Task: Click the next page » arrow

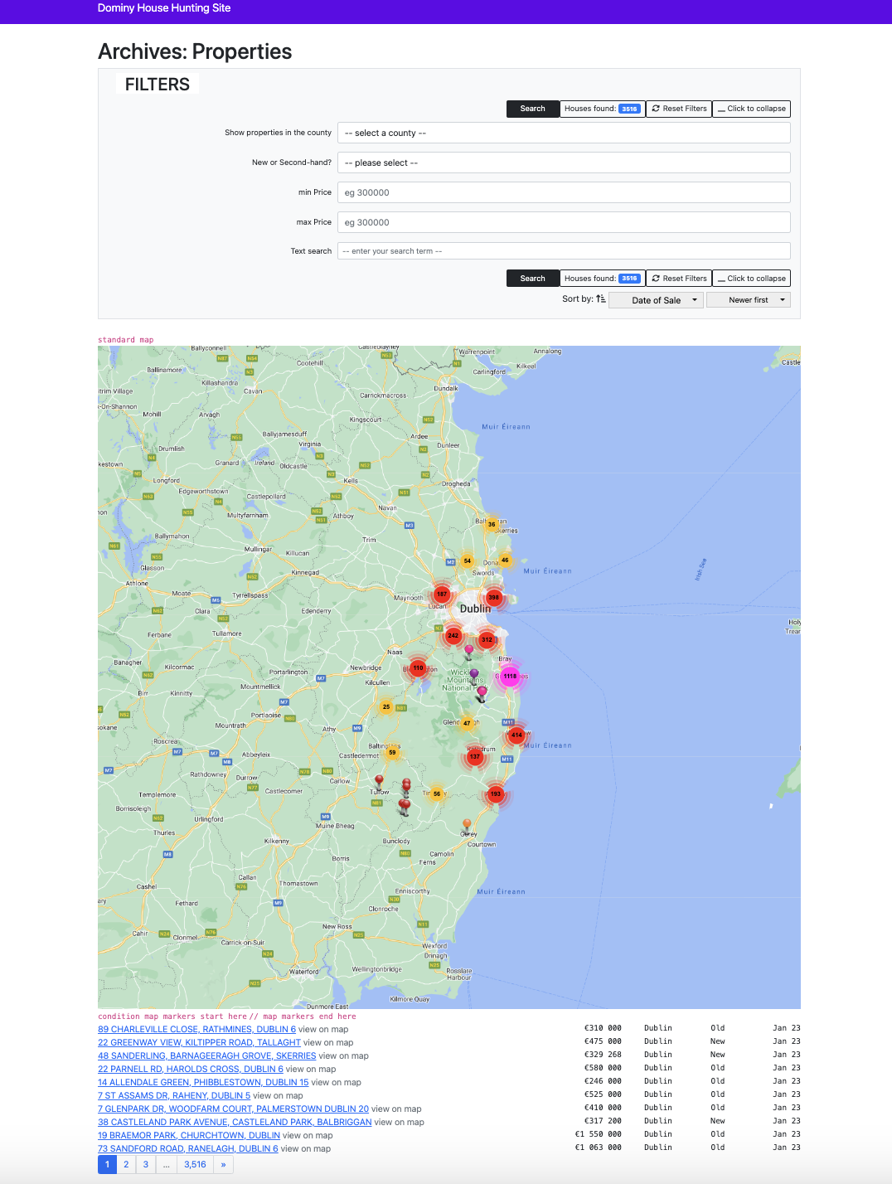Action: (223, 1164)
